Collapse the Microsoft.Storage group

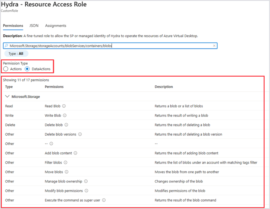pos(7,97)
